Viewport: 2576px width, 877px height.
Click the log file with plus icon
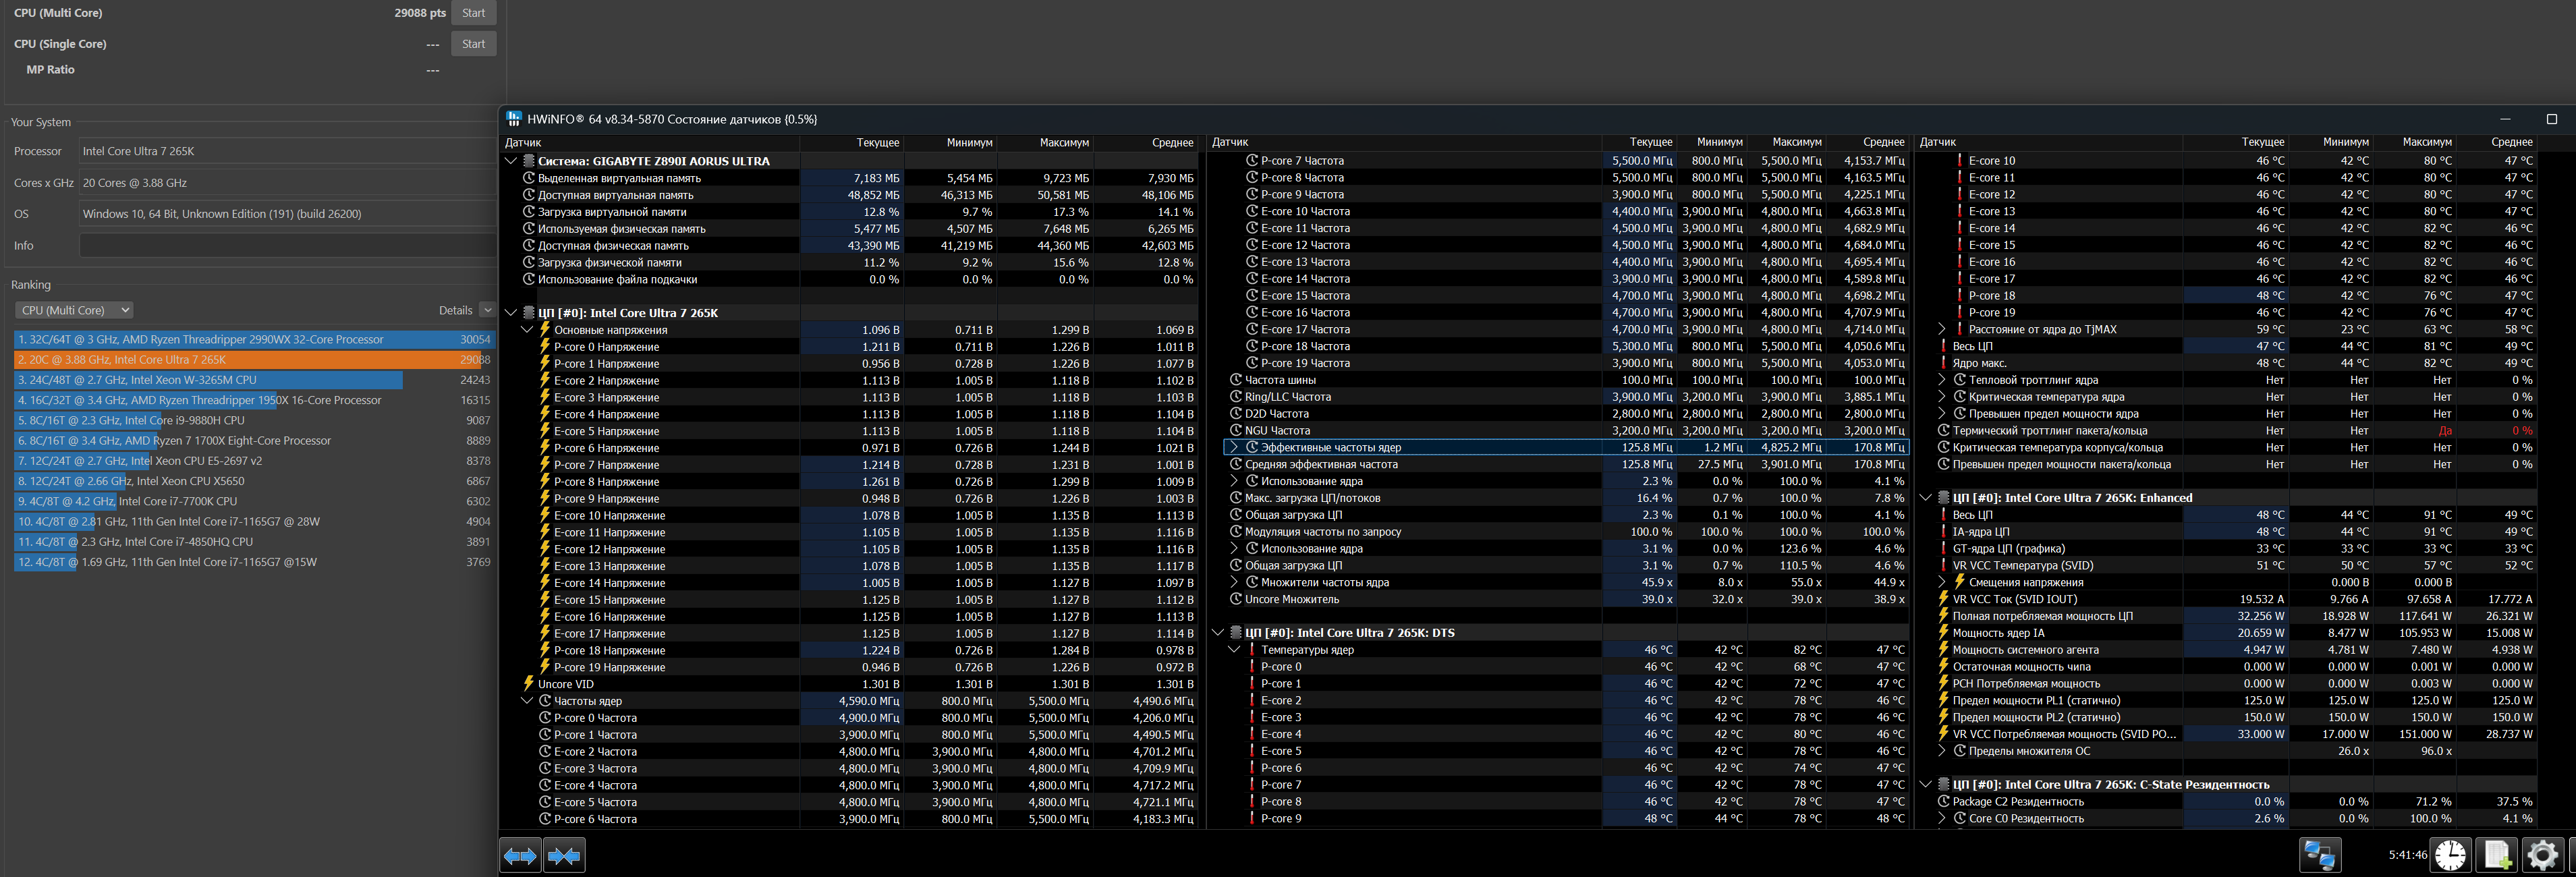2497,856
